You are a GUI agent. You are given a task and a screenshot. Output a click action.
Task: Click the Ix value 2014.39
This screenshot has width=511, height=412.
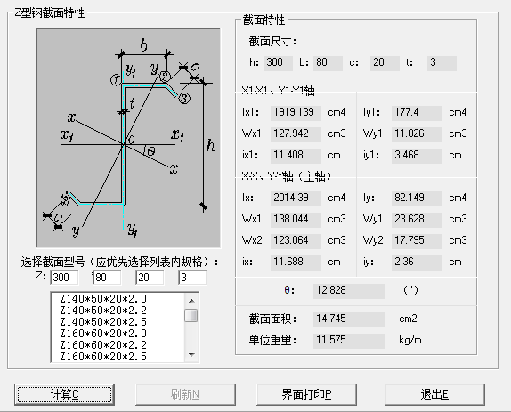pyautogui.click(x=296, y=198)
